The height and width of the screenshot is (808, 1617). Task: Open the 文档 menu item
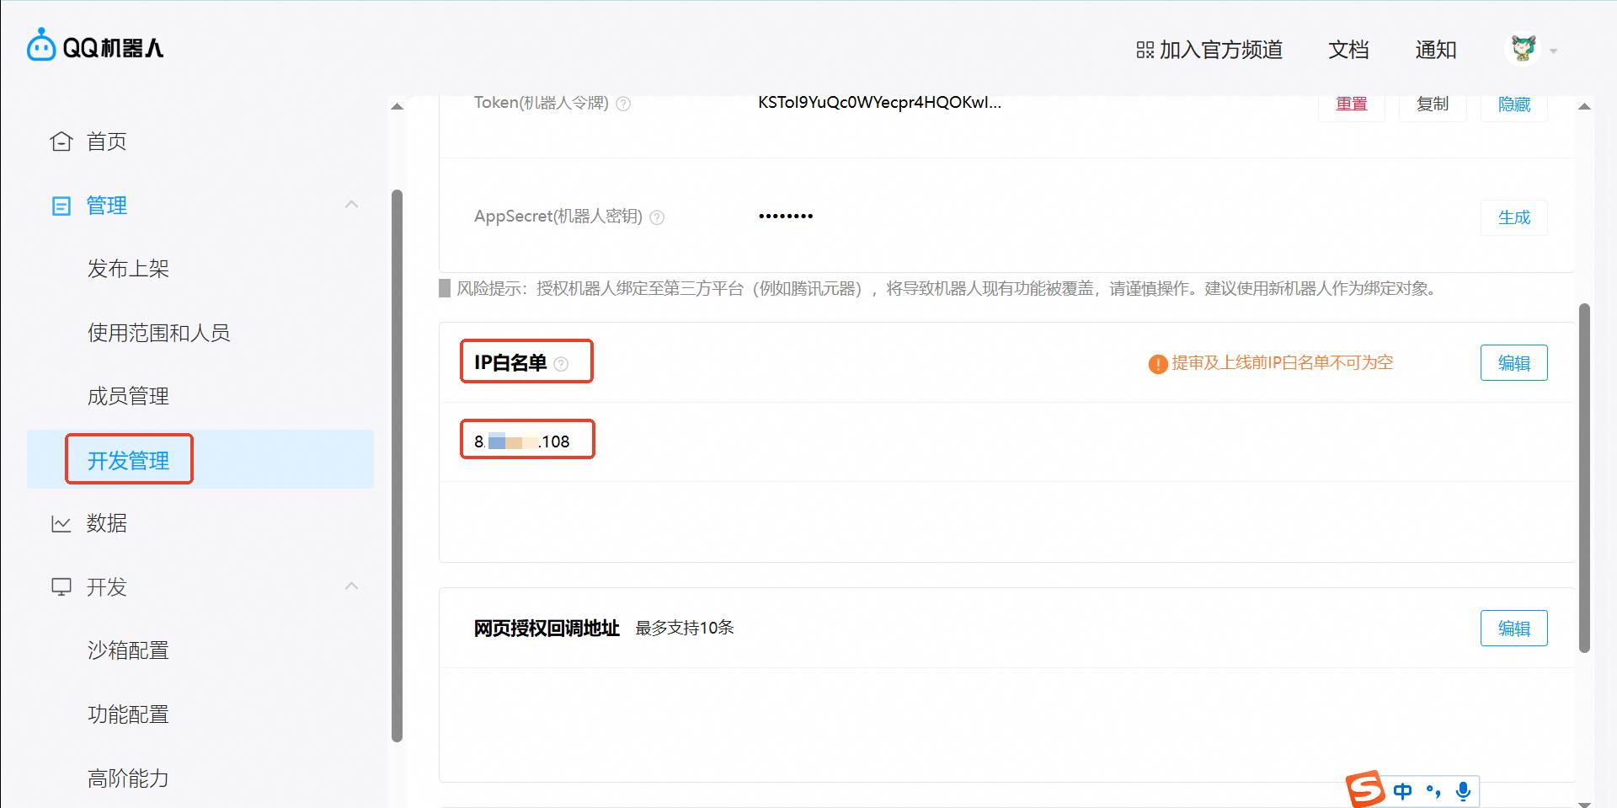coord(1347,50)
